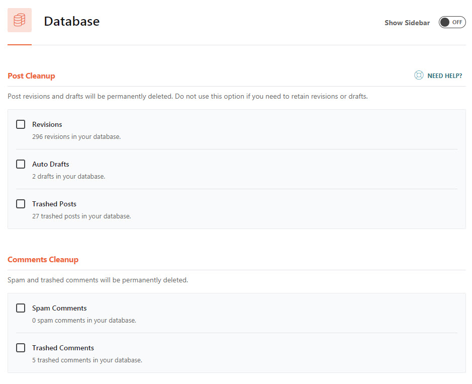
Task: Click the orange Database stack icon
Action: coord(20,20)
